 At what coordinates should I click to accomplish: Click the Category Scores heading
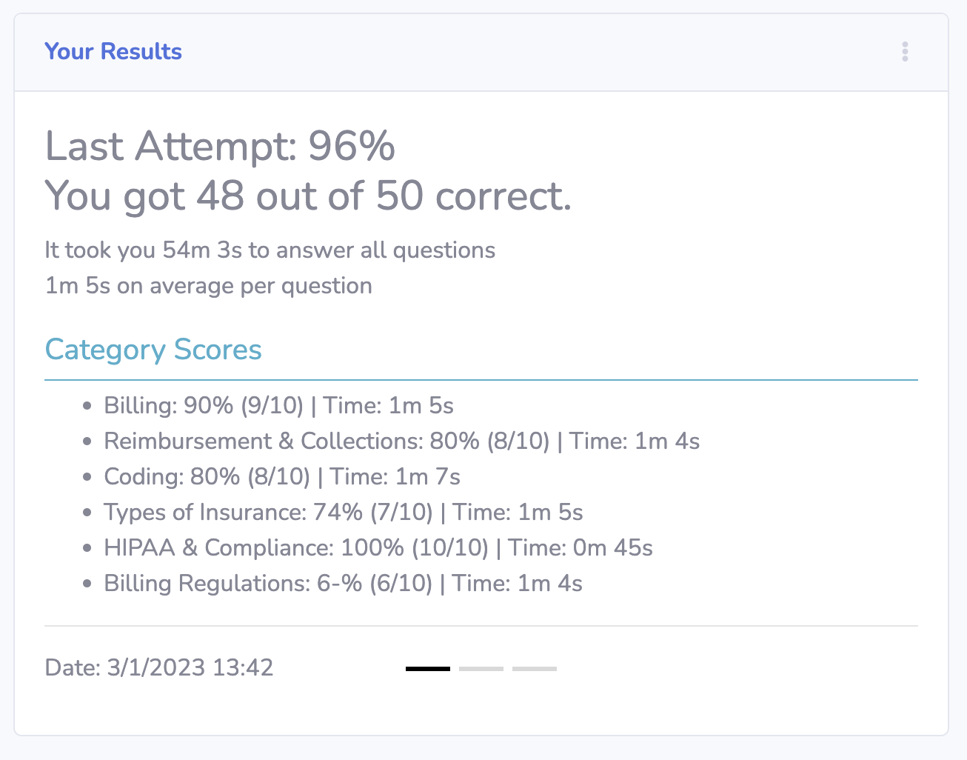pos(153,350)
